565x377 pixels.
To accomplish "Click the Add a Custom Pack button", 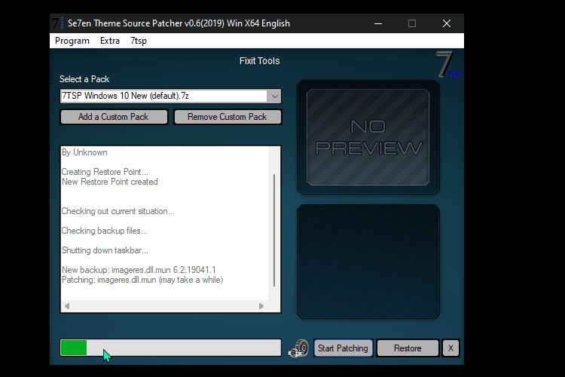I will click(114, 117).
